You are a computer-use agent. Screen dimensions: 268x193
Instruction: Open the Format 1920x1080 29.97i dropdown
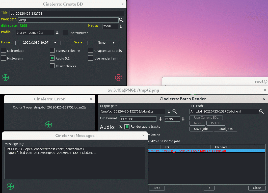point(38,43)
